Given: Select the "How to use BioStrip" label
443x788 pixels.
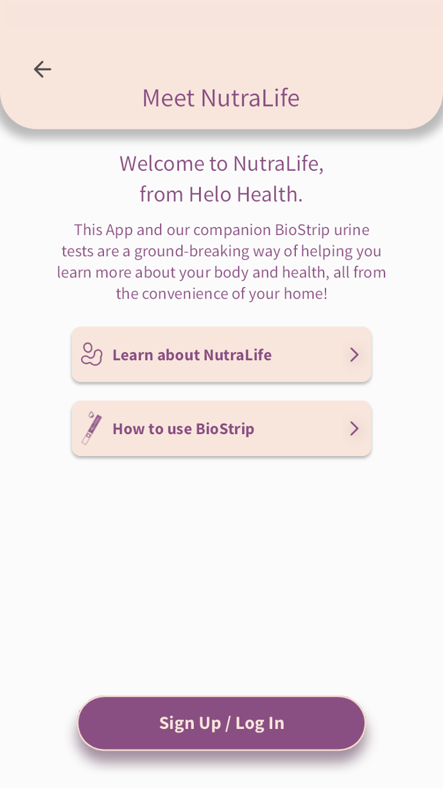Looking at the screenshot, I should 183,429.
